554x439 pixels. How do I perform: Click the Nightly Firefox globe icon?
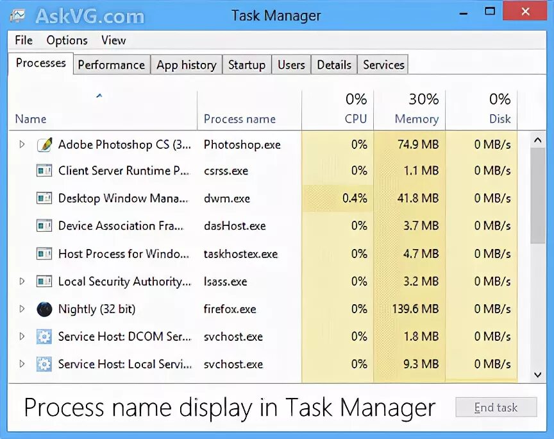tap(44, 309)
